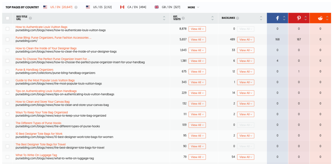Open backlinks View All for 33 backlinks

(x=246, y=50)
